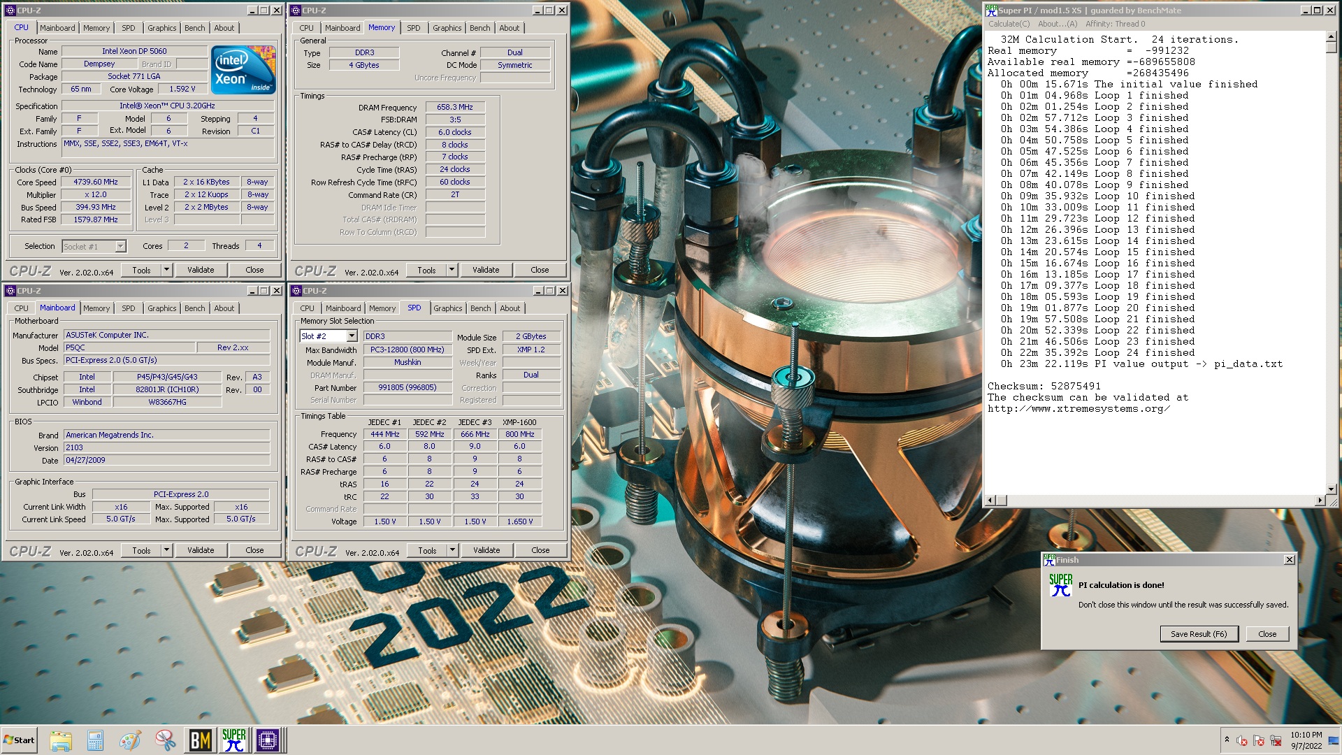The height and width of the screenshot is (755, 1342).
Task: Switch to Super PI taskbar button
Action: click(234, 740)
